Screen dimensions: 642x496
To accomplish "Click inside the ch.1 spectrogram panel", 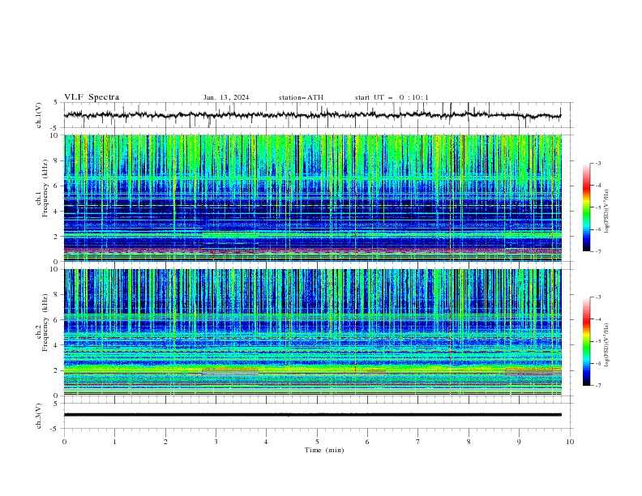I will click(313, 198).
